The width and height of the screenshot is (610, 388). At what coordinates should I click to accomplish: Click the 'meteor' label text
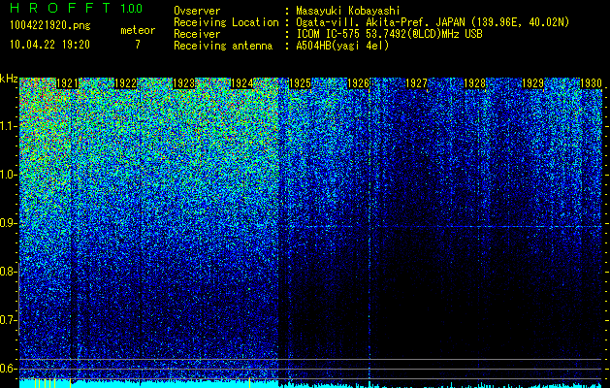click(x=138, y=30)
